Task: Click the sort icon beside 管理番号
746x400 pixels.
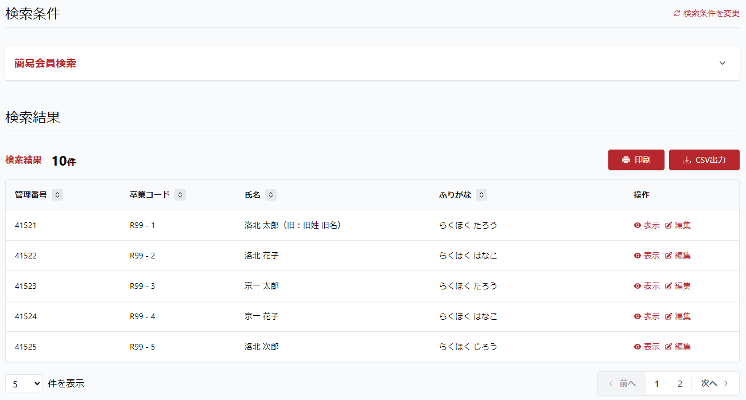Action: [57, 195]
